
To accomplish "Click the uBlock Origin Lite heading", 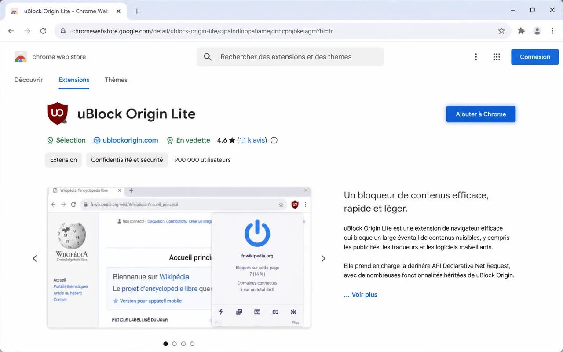I will 136,114.
